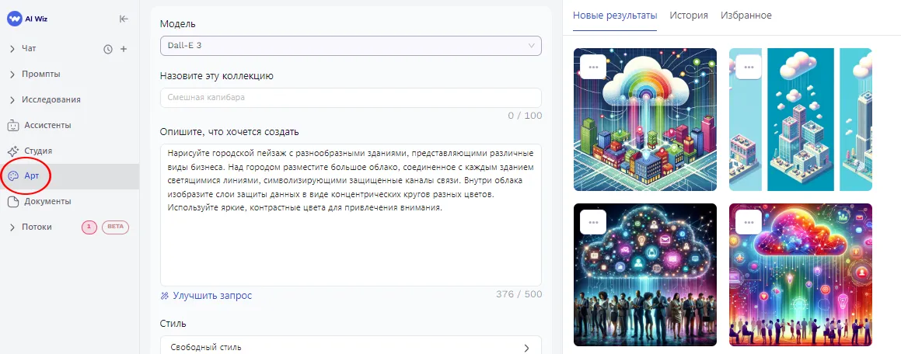Image resolution: width=901 pixels, height=354 pixels.
Task: Click the Опишите, что хочется создать label
Action: pyautogui.click(x=229, y=132)
